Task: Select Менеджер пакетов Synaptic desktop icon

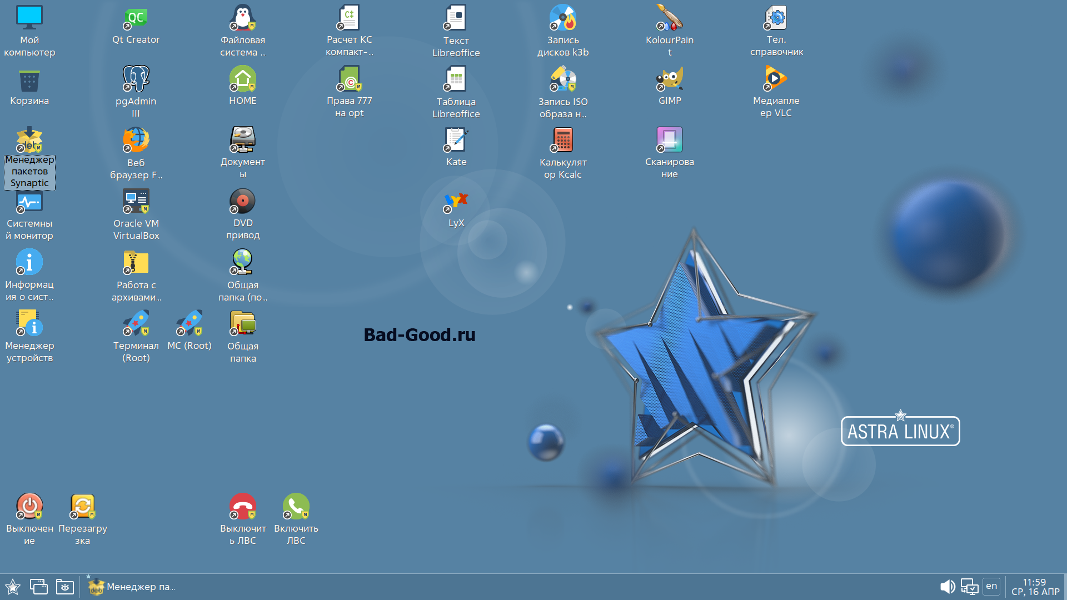Action: tap(29, 140)
